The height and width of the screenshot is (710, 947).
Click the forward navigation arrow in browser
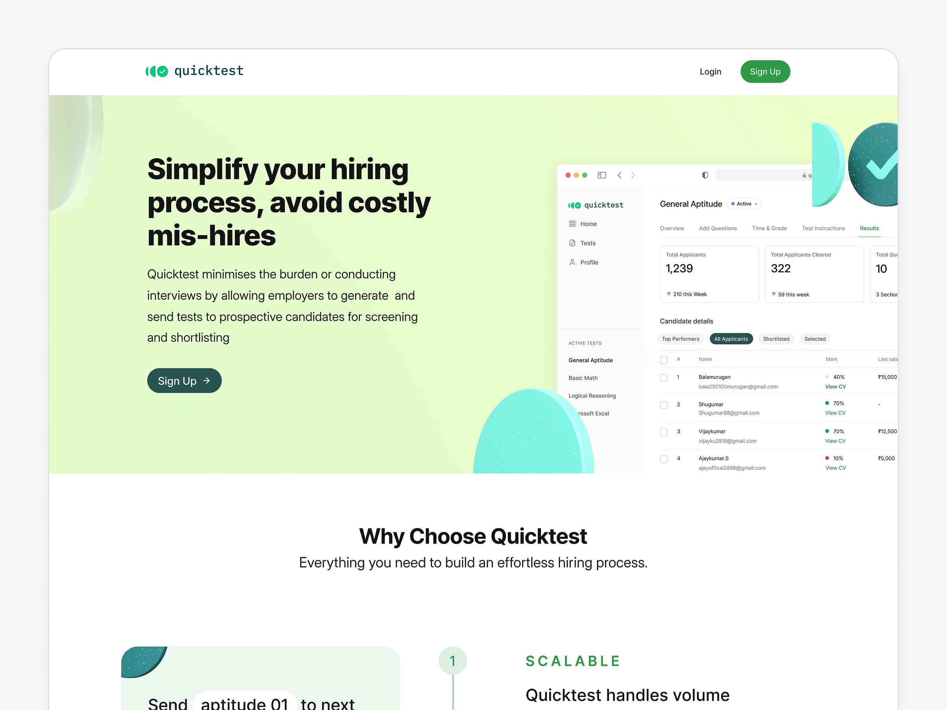(633, 176)
